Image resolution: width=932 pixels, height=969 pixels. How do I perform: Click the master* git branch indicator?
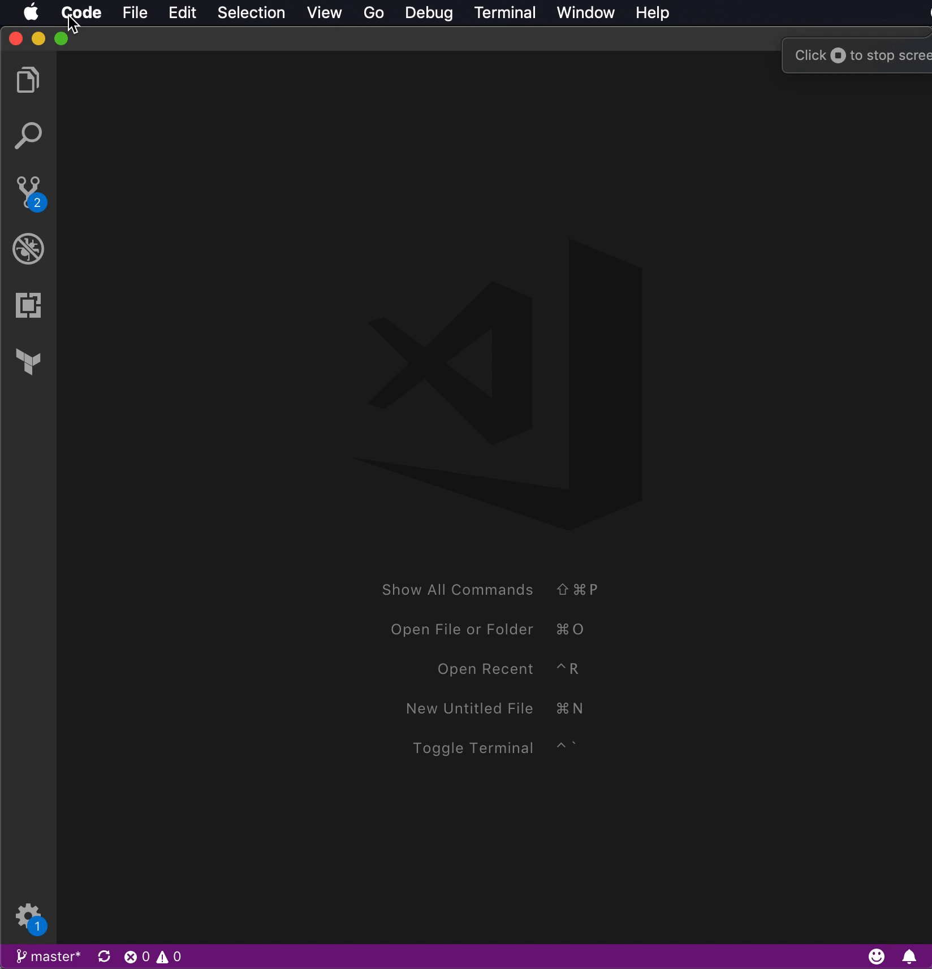(49, 957)
